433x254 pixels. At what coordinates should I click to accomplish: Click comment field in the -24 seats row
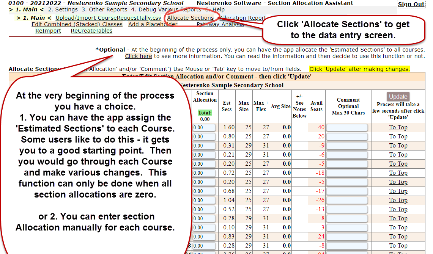point(347,237)
